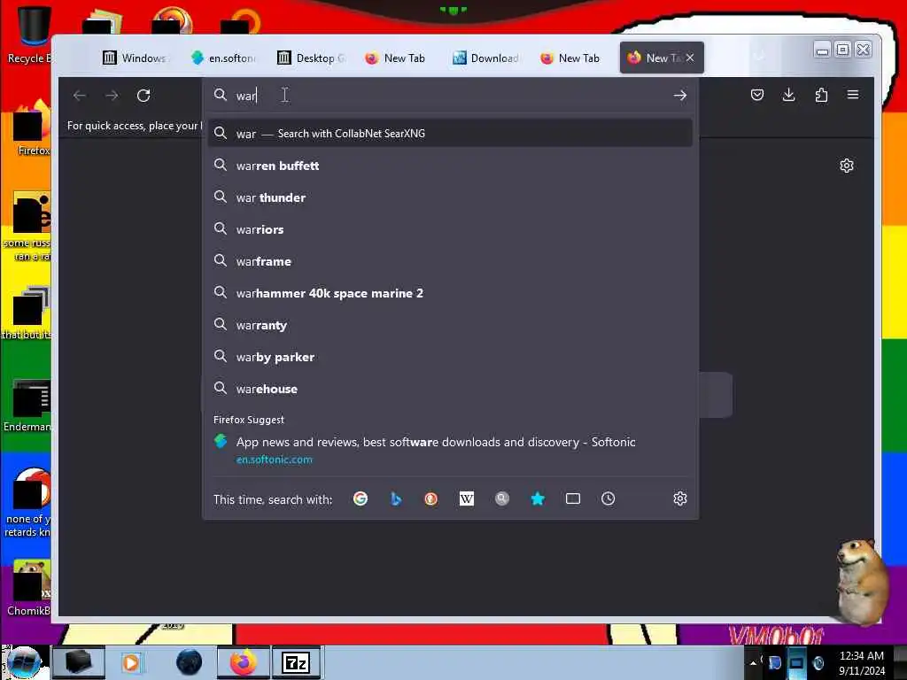Screen dimensions: 907x680
Task: Search open tabs with the tab icon
Action: pos(573,498)
